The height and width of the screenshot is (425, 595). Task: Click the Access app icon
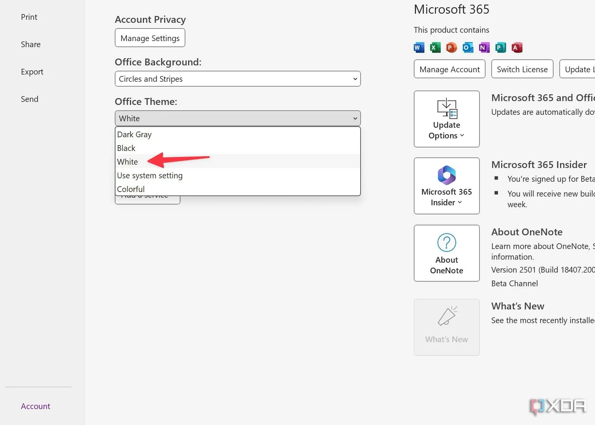[517, 48]
